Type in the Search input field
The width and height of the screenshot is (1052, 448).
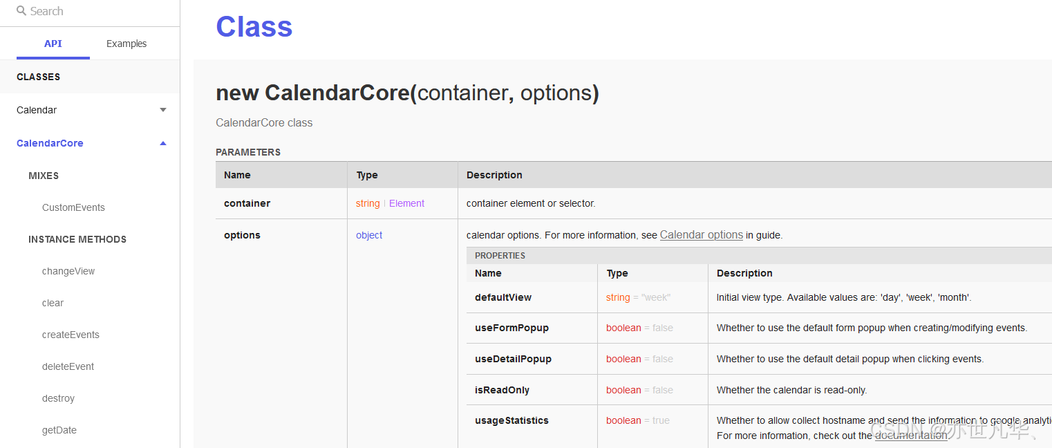click(x=97, y=12)
